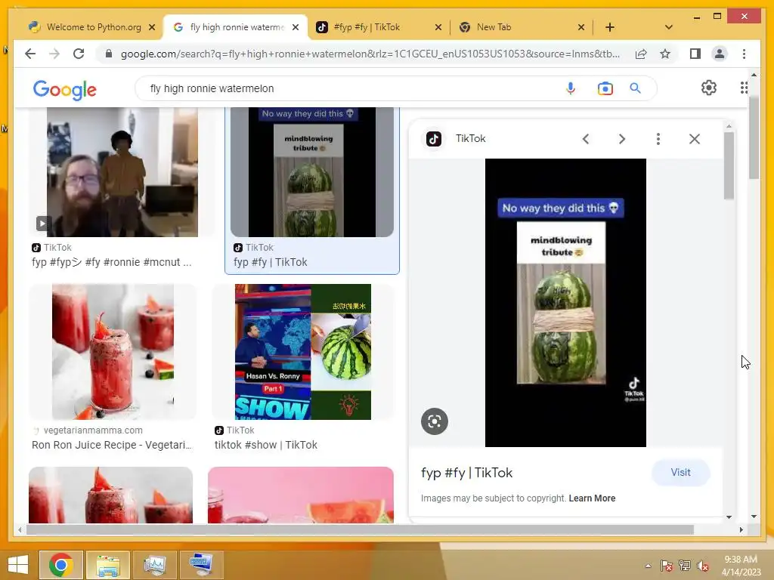Open Learn More copyright link
This screenshot has width=774, height=580.
tap(592, 498)
